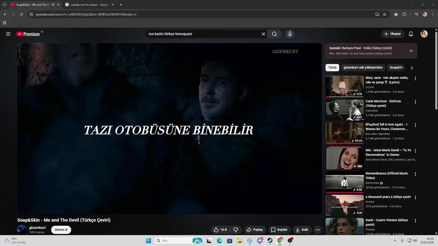Show more filter chips with arrow
This screenshot has height=246, width=438.
pos(412,68)
